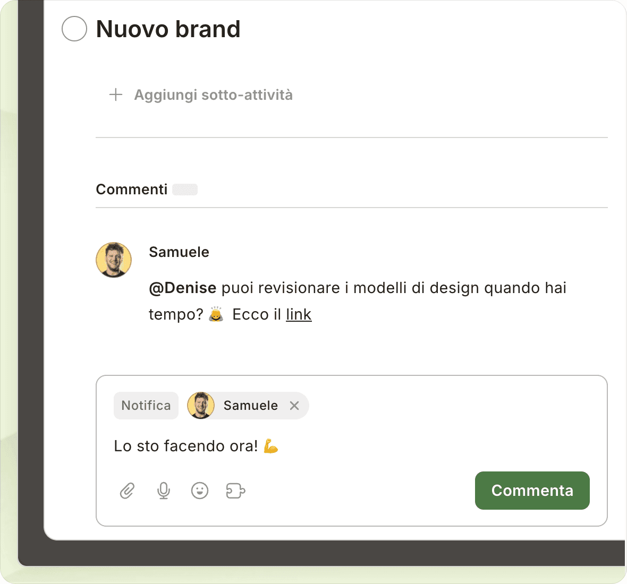Click the Samuele author name above the comment
Screen dimensions: 627x584
coord(179,252)
